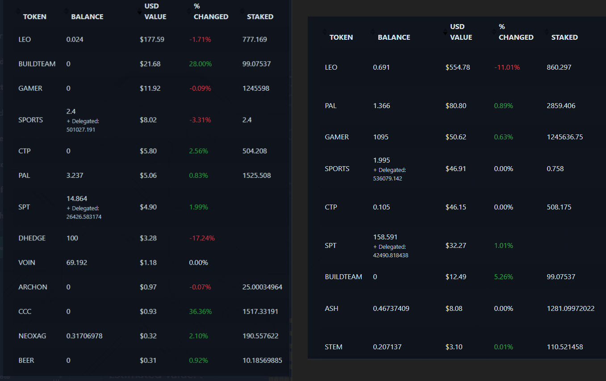This screenshot has height=381, width=606.
Task: Click the VOIN token name
Action: (x=27, y=263)
